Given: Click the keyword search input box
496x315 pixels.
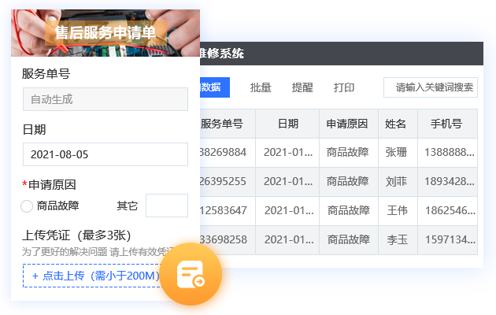Looking at the screenshot, I should coord(431,87).
